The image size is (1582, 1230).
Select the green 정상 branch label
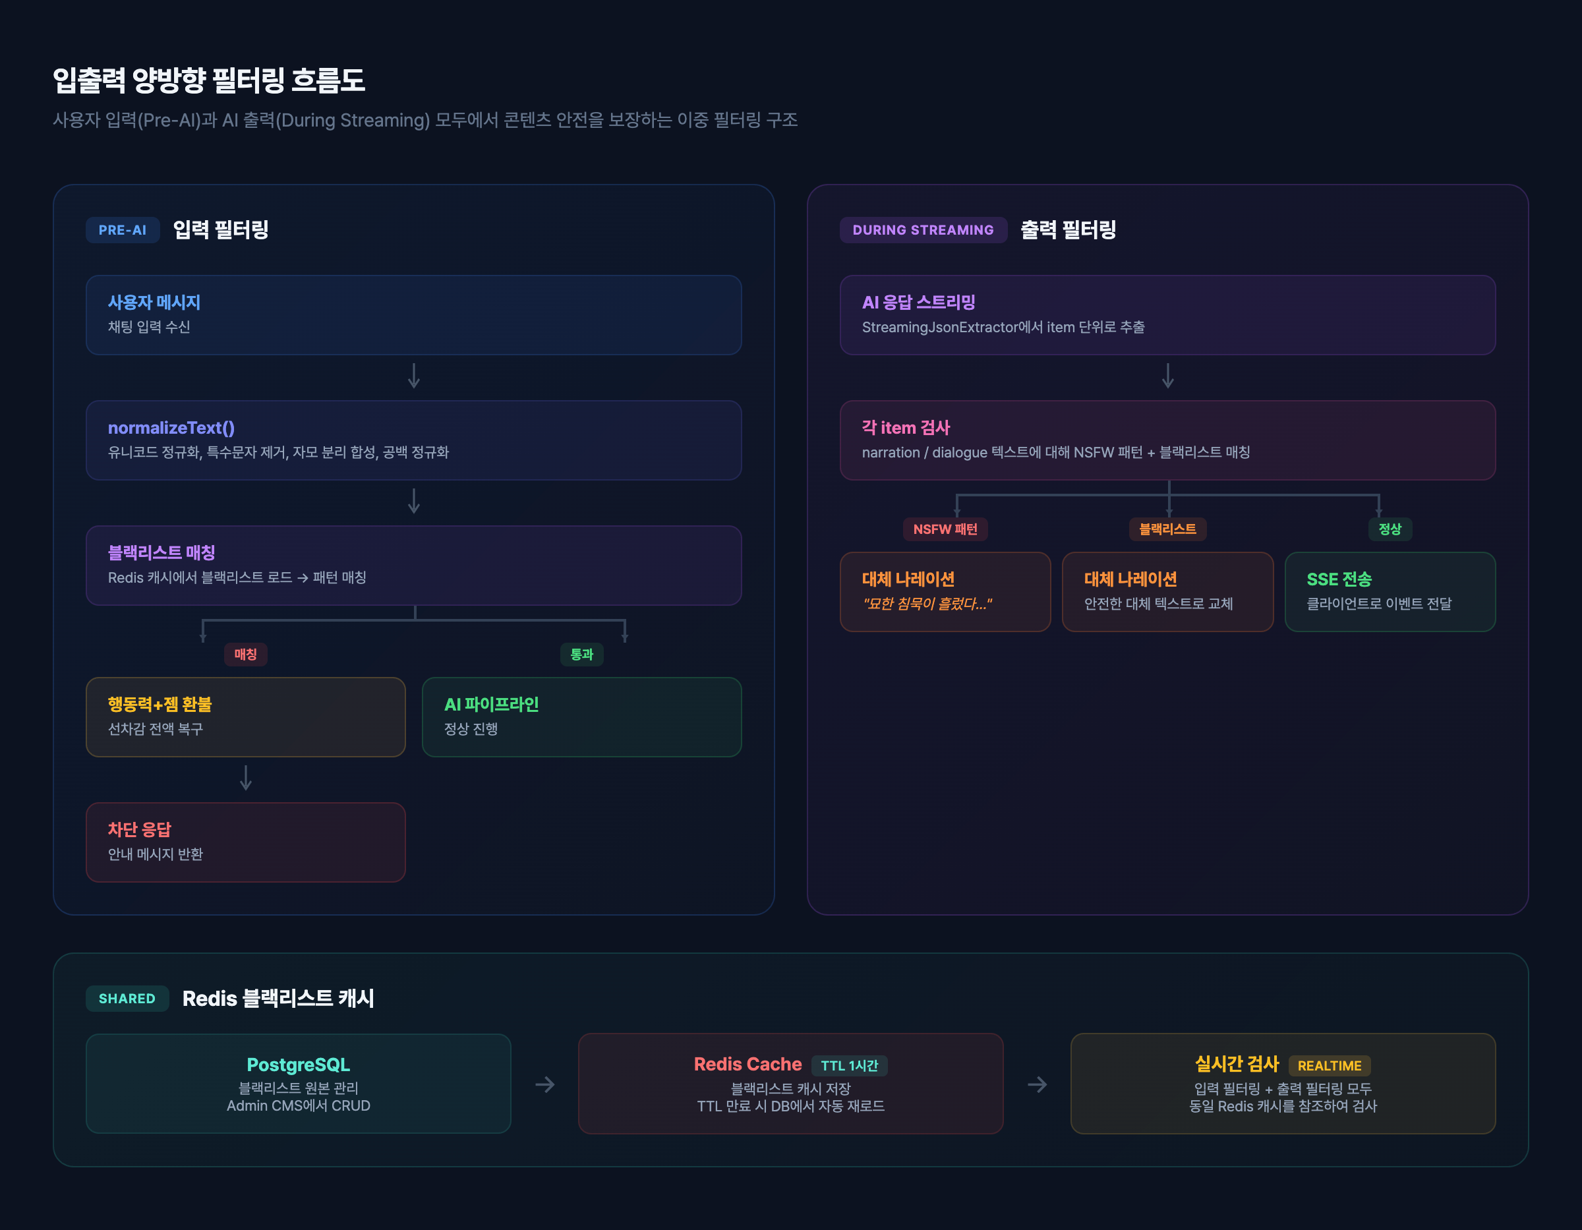(1390, 529)
